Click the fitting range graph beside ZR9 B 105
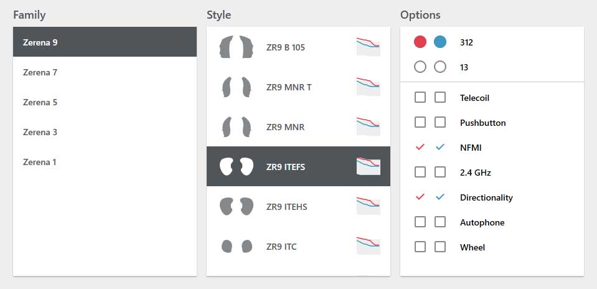 click(x=368, y=47)
